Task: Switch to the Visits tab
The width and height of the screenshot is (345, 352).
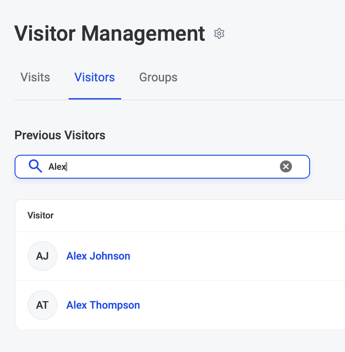Action: pyautogui.click(x=35, y=77)
